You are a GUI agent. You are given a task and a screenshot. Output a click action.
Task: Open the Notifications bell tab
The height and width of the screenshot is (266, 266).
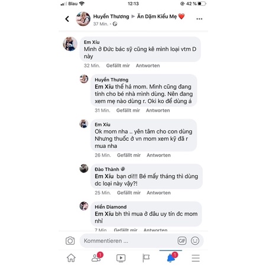click(171, 257)
